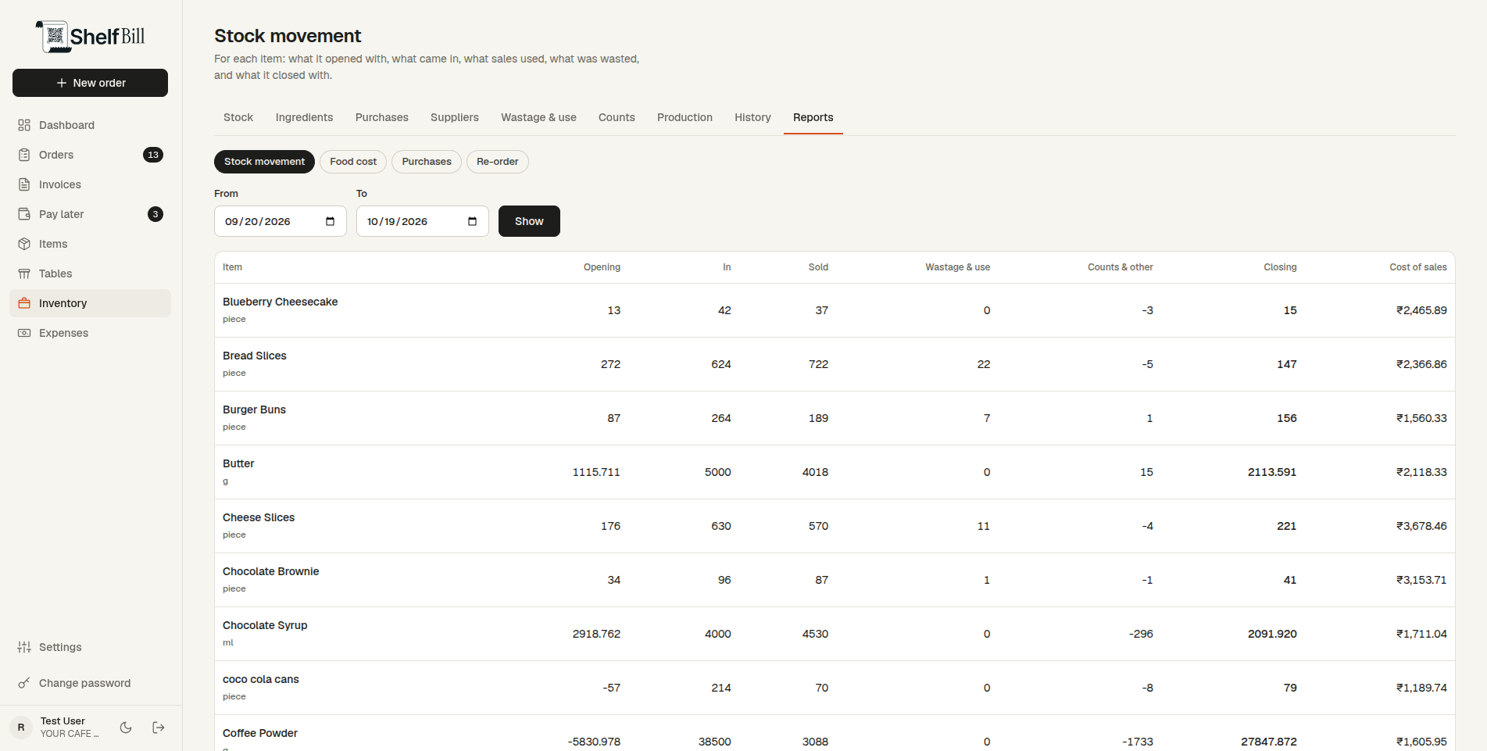Click the Item column header
Viewport: 1487px width, 751px height.
tap(232, 267)
